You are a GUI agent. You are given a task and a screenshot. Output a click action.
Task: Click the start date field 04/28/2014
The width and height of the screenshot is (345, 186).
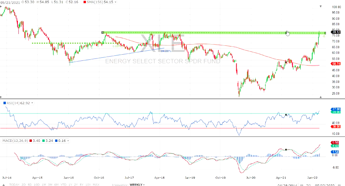coord(287,185)
